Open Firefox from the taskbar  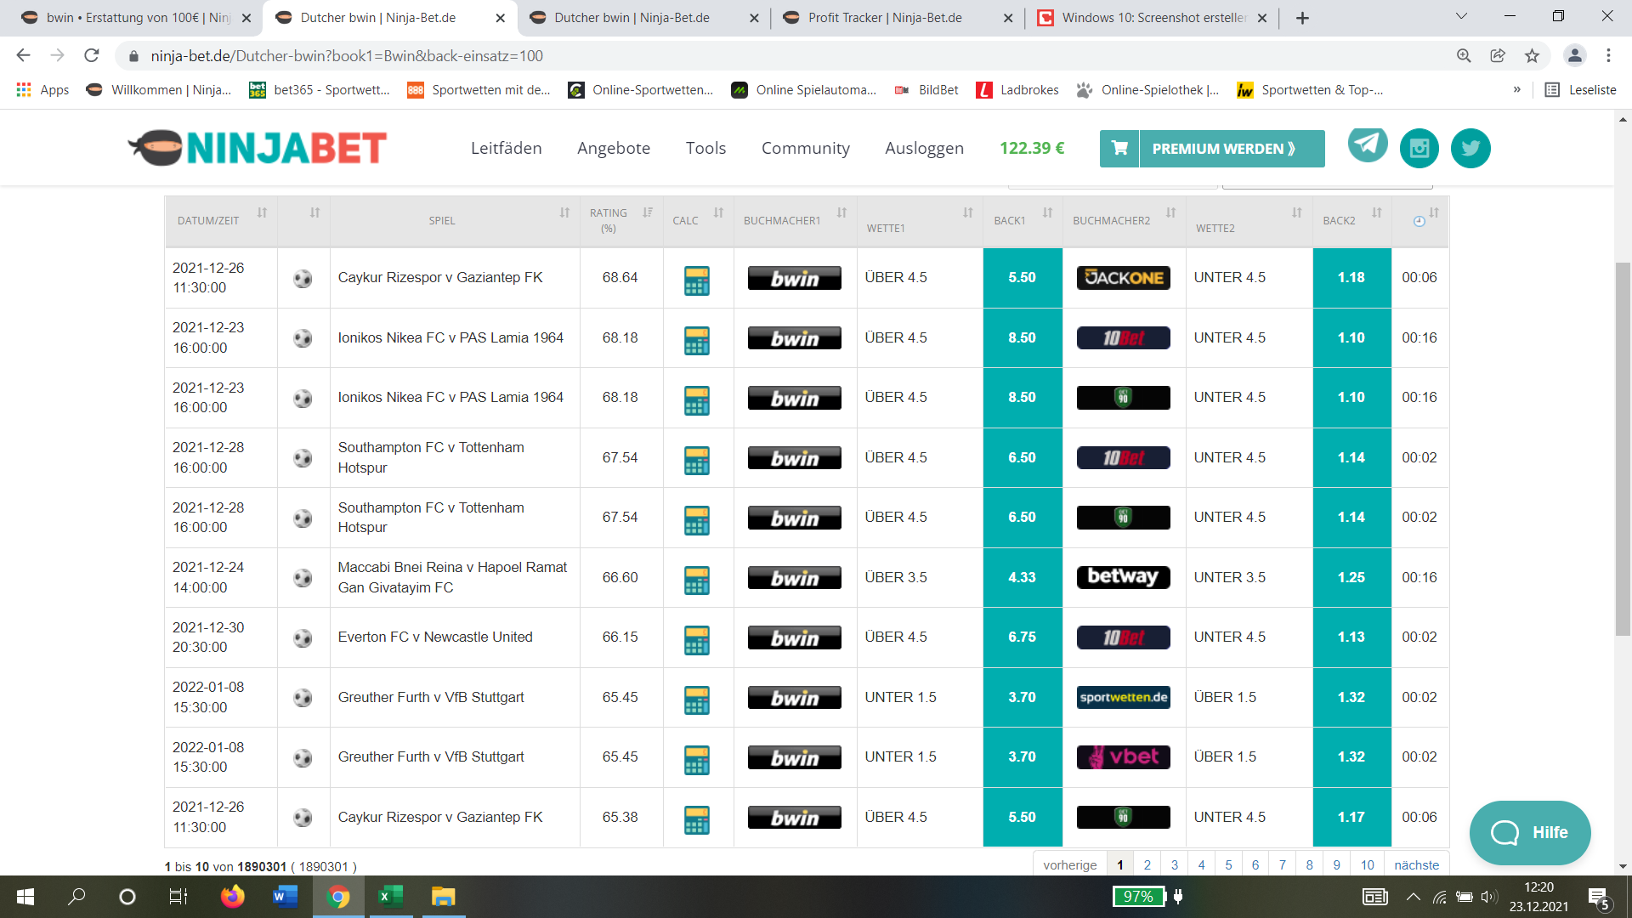[x=232, y=896]
